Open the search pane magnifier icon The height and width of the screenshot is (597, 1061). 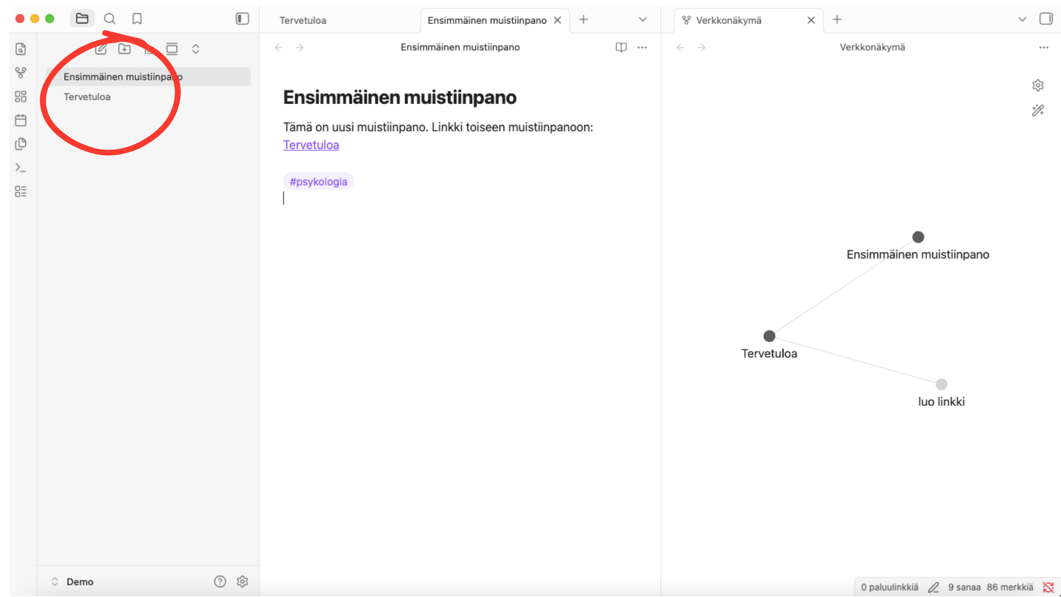coord(109,19)
